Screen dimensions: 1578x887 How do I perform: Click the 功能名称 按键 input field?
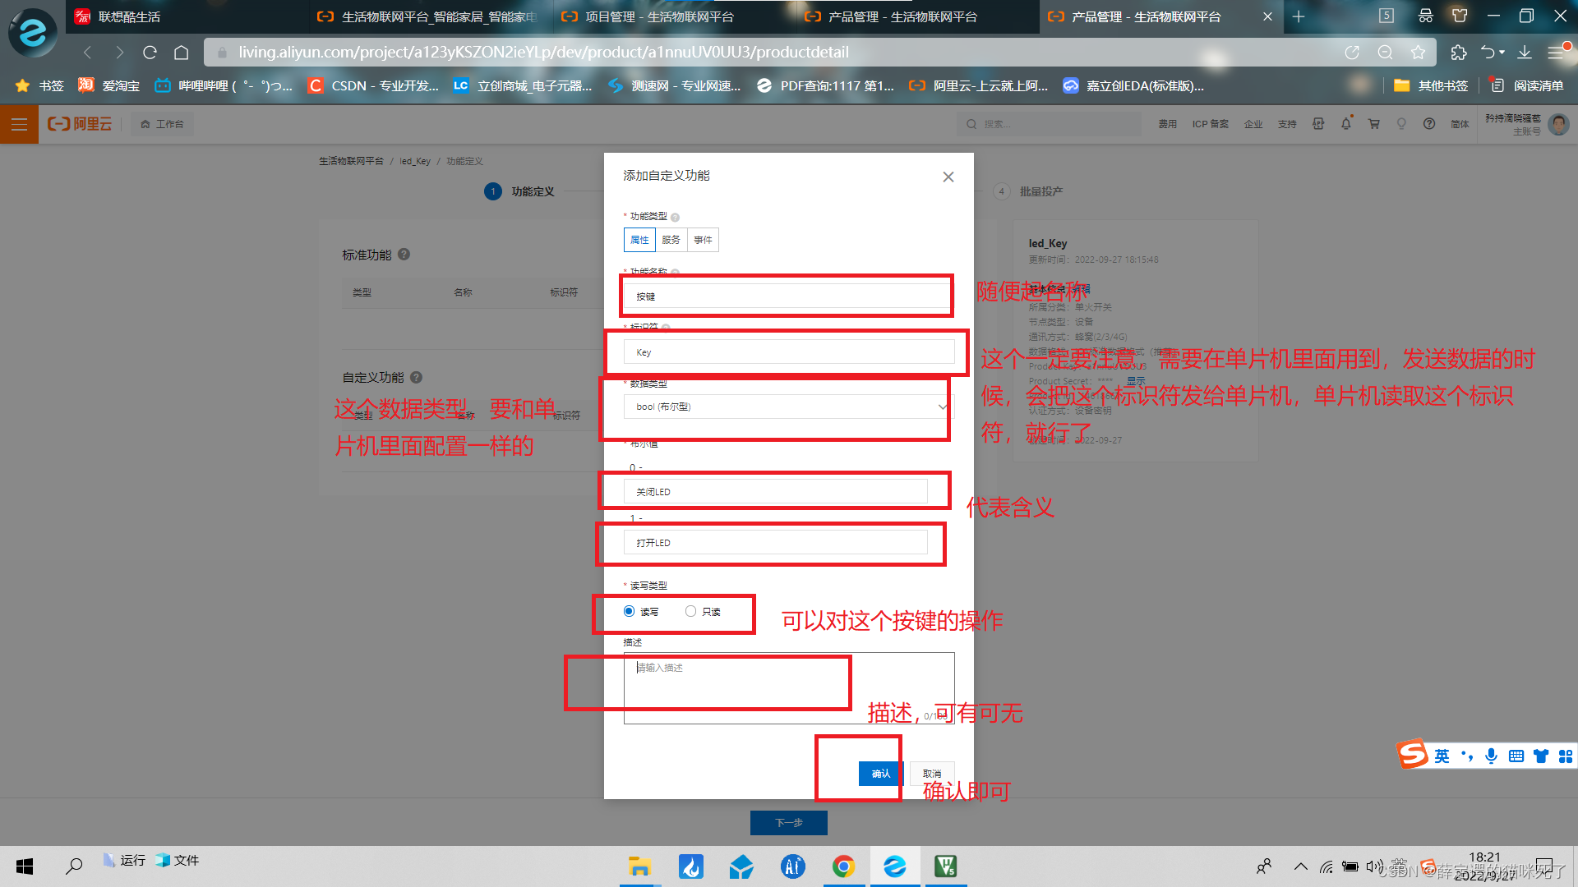pos(789,296)
